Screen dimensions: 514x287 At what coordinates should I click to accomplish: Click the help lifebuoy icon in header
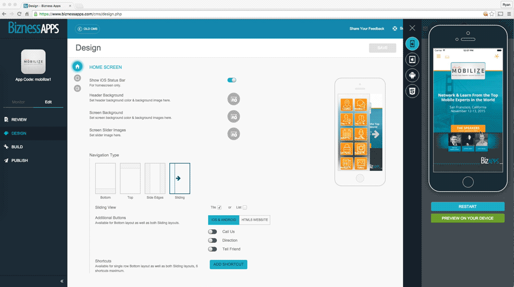point(395,28)
